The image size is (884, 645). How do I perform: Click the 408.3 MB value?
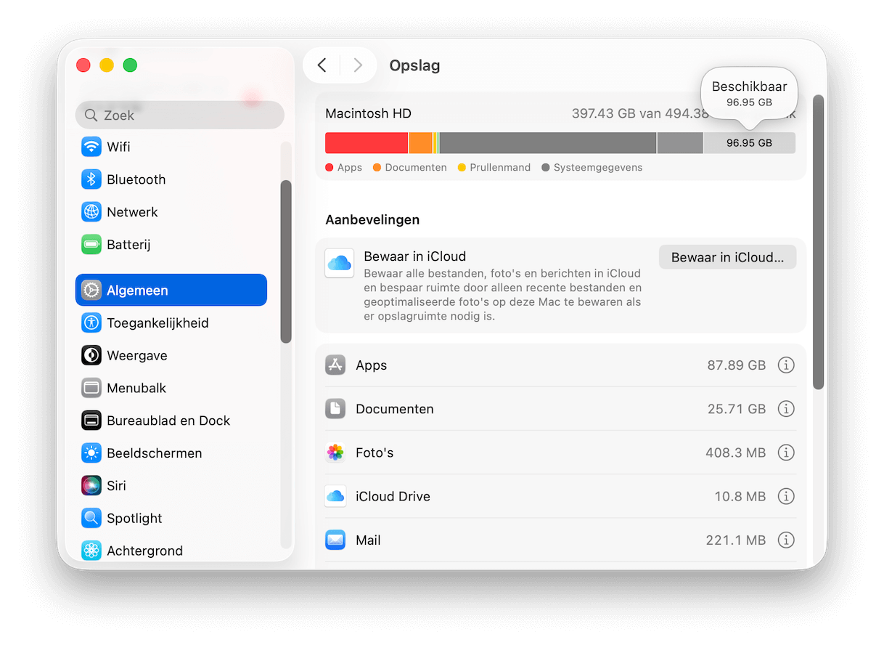[x=736, y=453]
